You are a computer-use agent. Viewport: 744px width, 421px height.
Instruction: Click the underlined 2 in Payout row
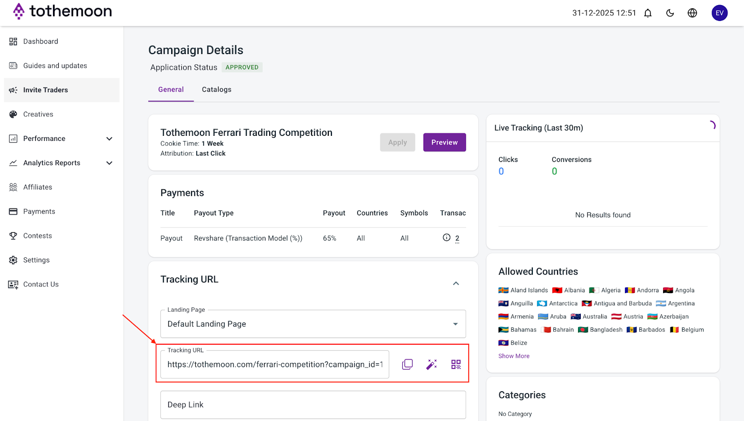tap(457, 238)
